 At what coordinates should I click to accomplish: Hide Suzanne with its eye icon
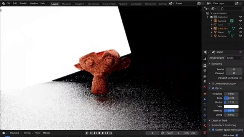(x=241, y=36)
